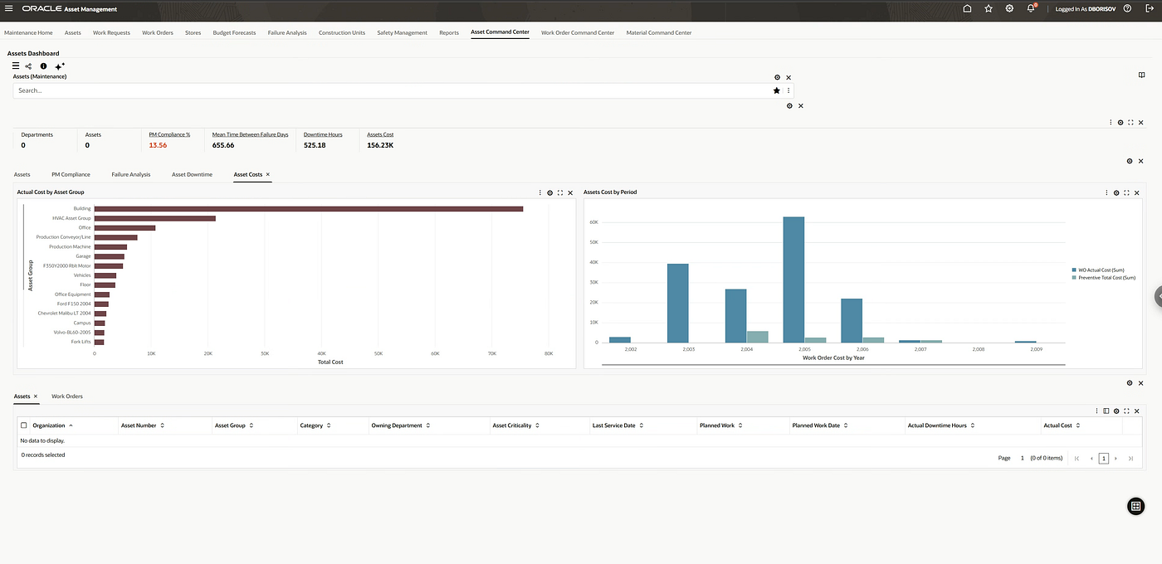Click the 13.56 PM compliance value
Image resolution: width=1162 pixels, height=564 pixels.
[158, 145]
